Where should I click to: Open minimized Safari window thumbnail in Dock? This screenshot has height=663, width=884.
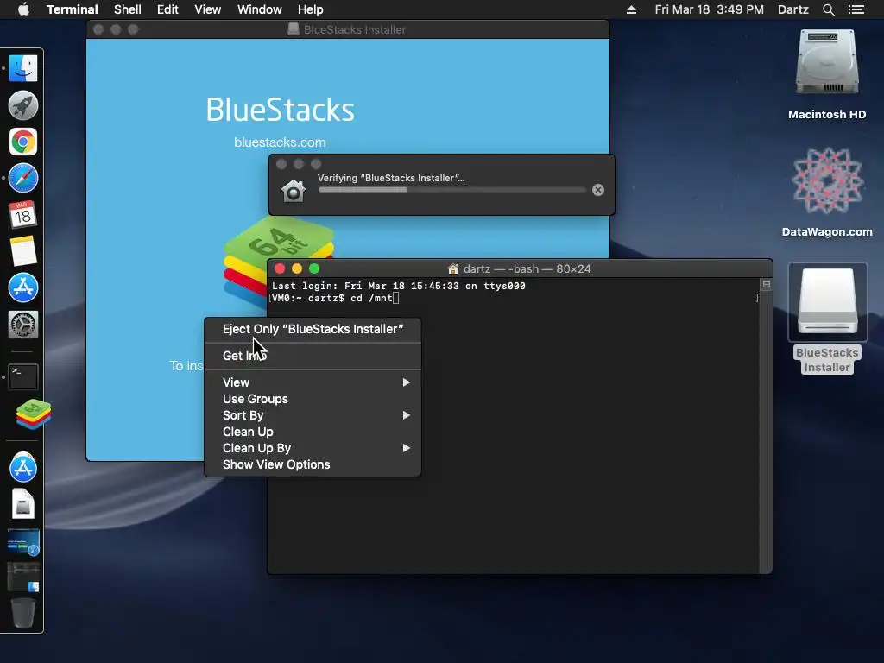[23, 542]
